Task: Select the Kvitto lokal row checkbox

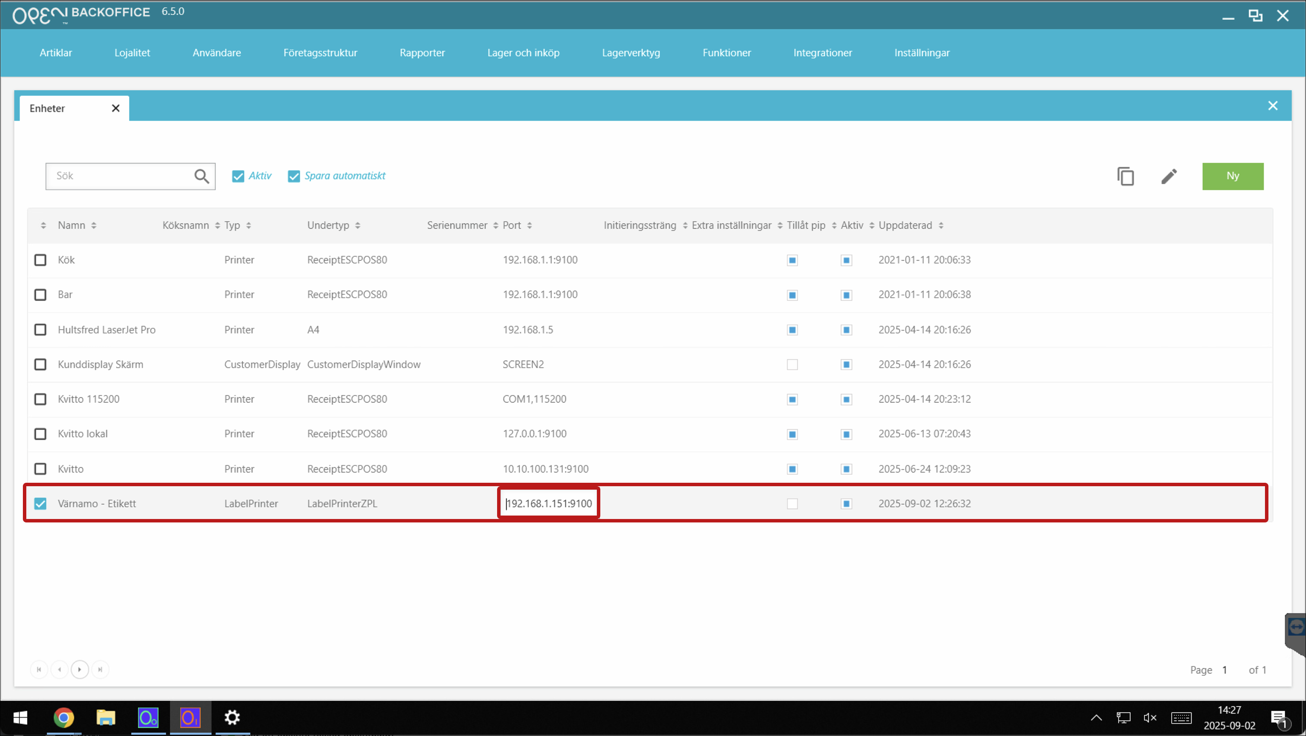Action: (x=41, y=434)
